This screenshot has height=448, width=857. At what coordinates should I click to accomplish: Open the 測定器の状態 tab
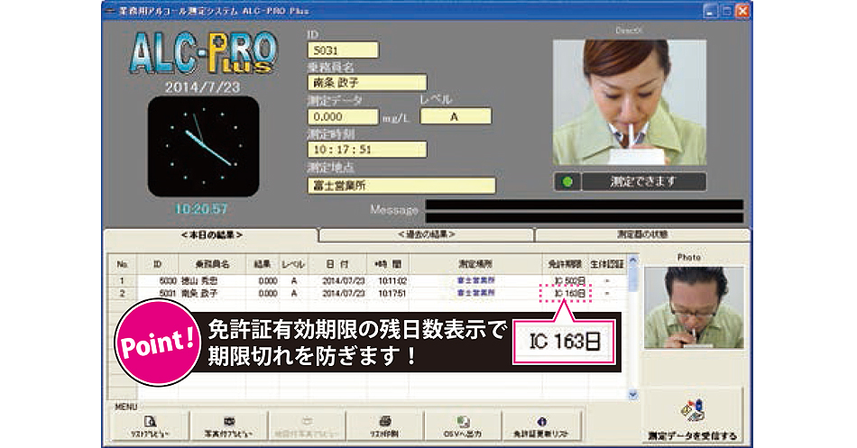[x=642, y=235]
